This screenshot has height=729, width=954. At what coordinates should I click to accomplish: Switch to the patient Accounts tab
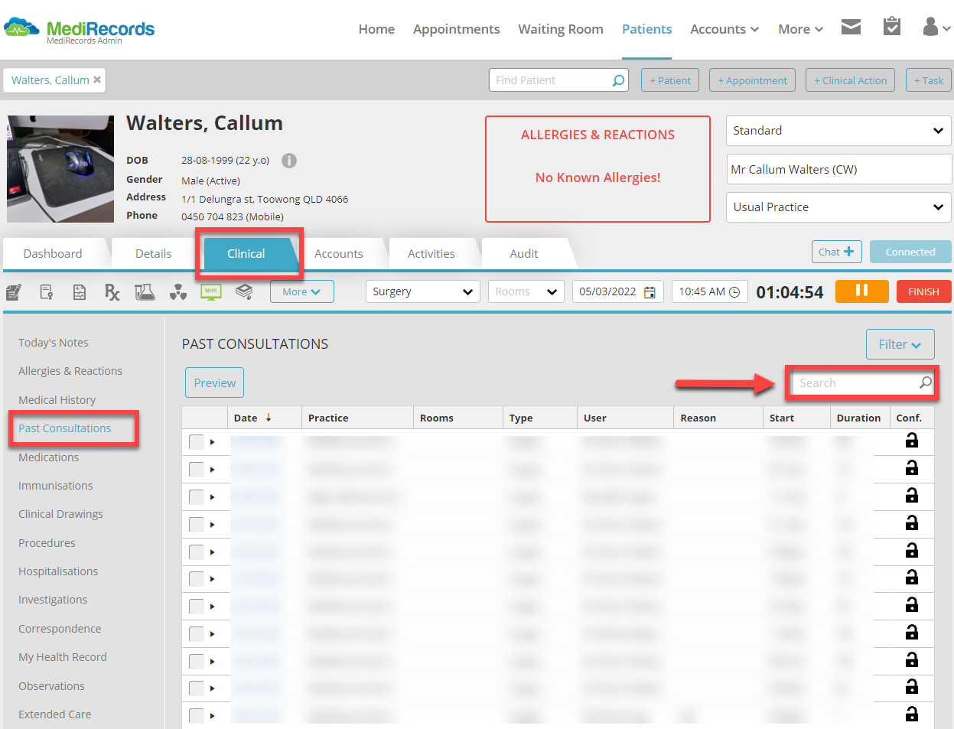(x=339, y=254)
